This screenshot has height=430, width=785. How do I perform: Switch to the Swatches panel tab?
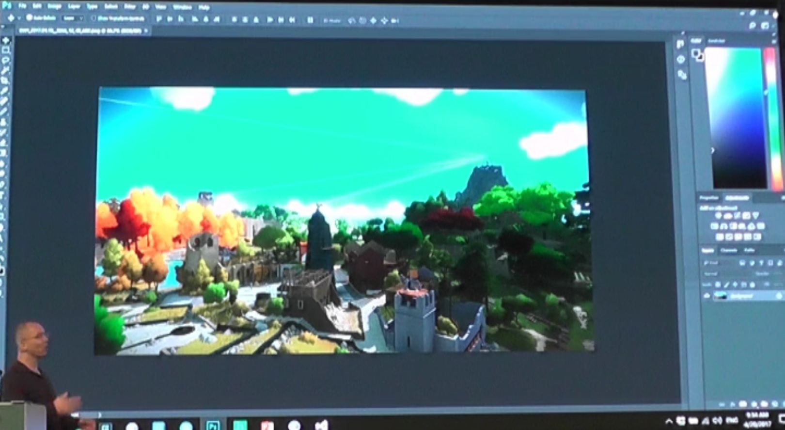(x=716, y=41)
